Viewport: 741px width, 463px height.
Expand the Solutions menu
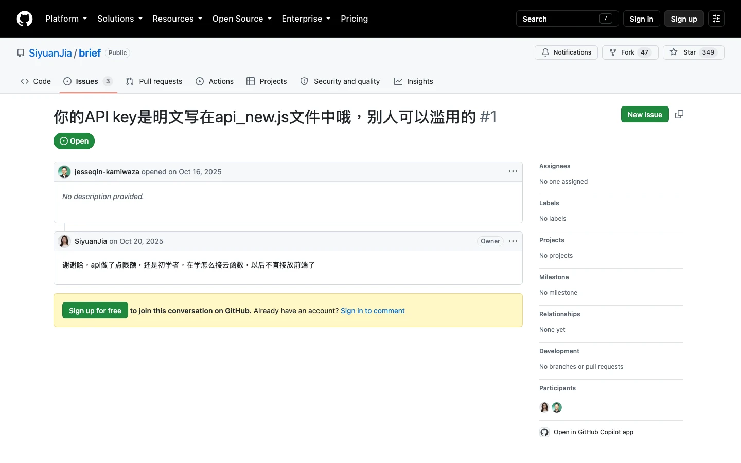coord(120,19)
